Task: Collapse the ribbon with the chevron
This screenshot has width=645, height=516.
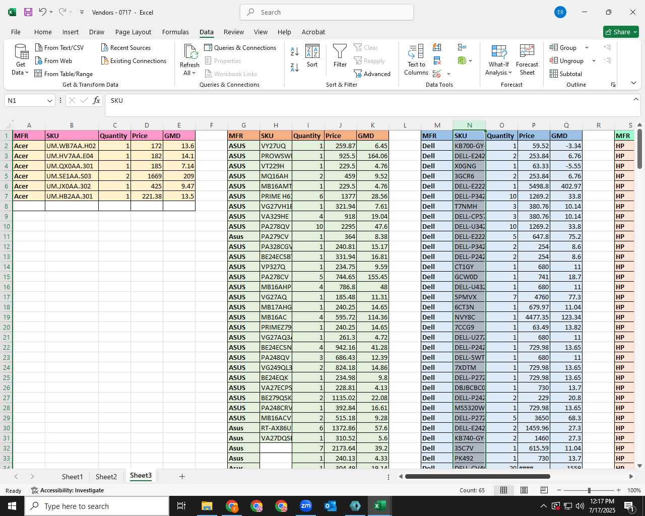Action: pos(633,83)
